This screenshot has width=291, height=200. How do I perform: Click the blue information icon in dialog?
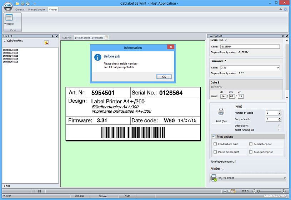coord(97,57)
